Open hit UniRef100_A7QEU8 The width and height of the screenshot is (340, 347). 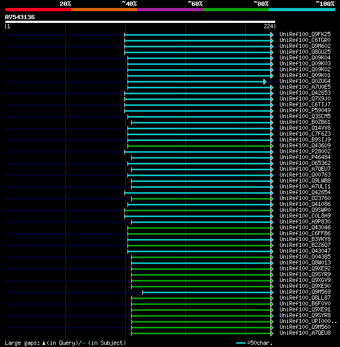tap(305, 333)
